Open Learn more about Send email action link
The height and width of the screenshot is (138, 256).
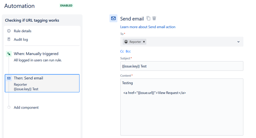(x=148, y=27)
